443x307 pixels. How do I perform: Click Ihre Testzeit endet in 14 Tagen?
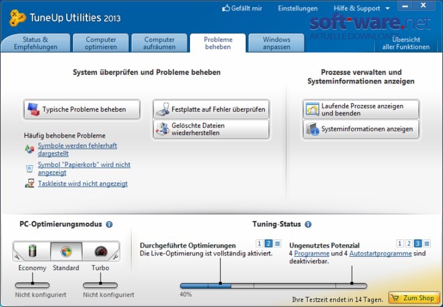(338, 300)
